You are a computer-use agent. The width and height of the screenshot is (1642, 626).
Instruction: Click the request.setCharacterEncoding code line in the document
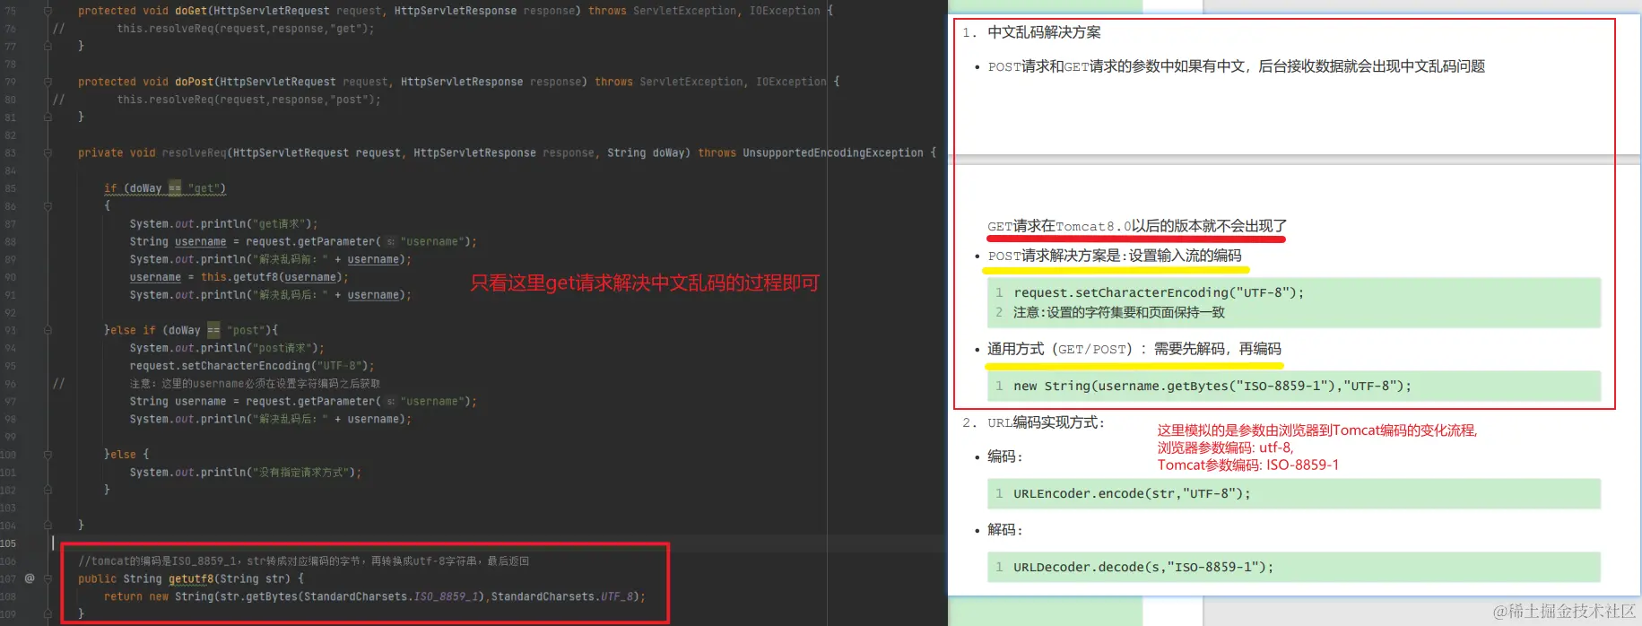click(1159, 292)
